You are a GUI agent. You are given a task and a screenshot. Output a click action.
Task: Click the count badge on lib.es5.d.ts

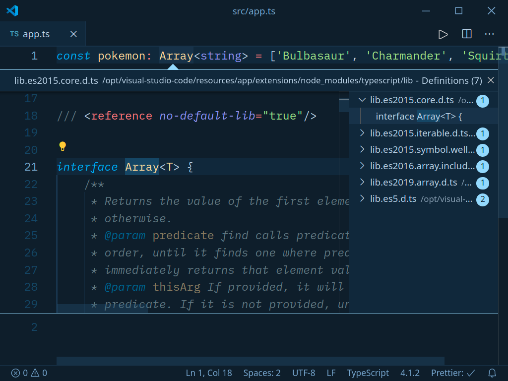click(x=482, y=199)
